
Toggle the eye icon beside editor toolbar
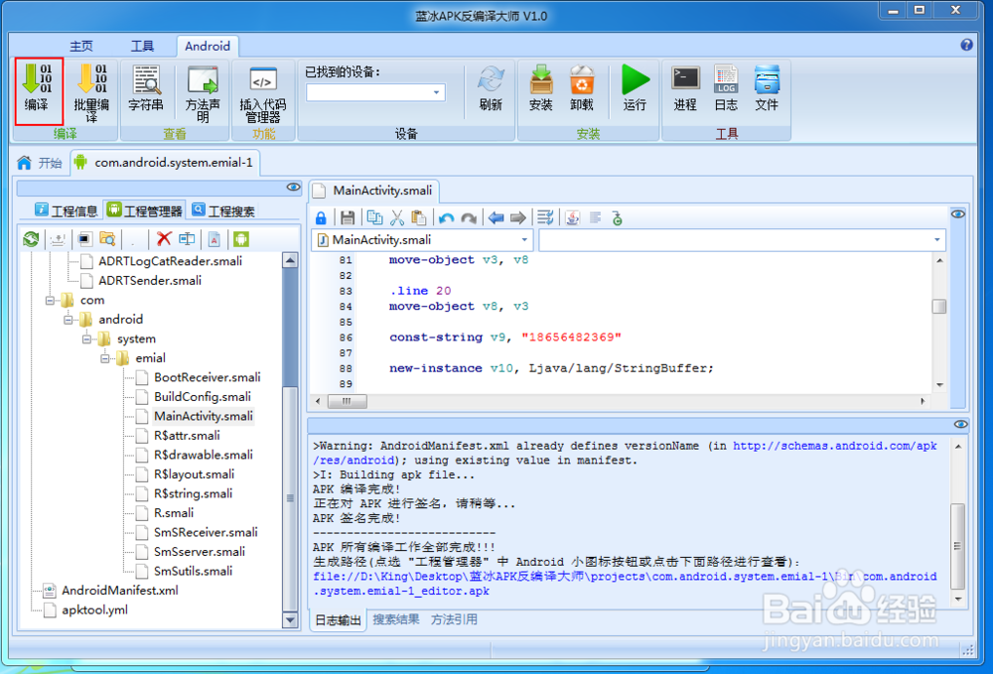point(958,214)
